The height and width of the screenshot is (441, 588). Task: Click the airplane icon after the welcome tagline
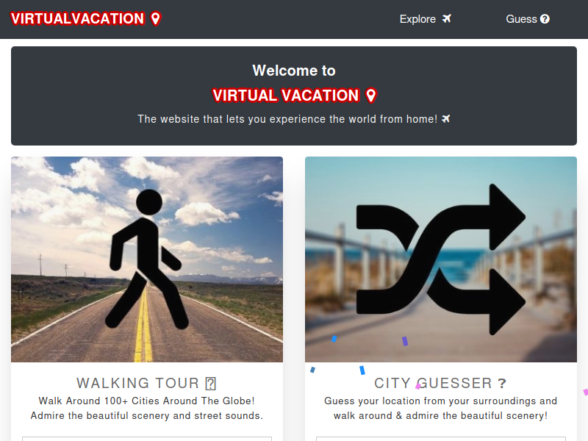coord(445,119)
